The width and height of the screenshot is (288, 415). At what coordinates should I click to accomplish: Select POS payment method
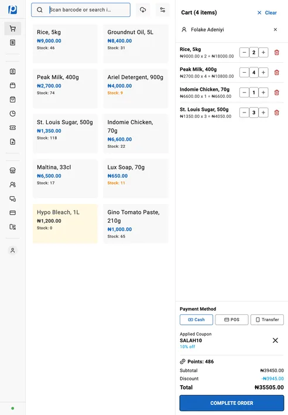[232, 319]
